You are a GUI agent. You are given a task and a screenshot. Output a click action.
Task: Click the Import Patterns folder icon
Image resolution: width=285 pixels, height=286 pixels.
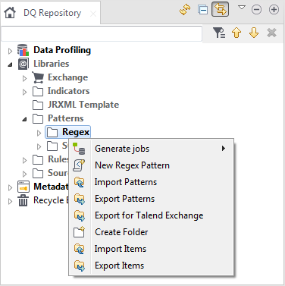point(80,182)
